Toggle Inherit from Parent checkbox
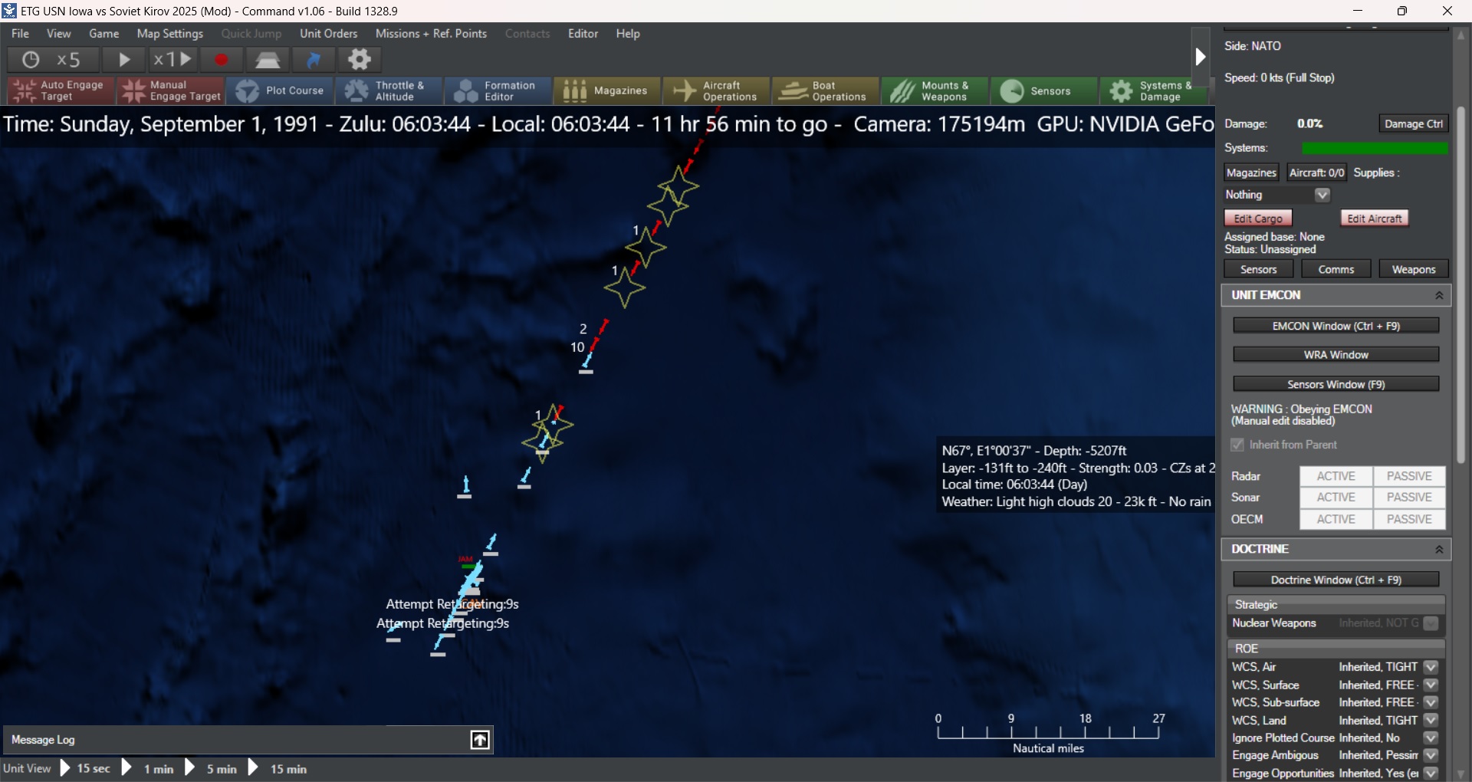1472x782 pixels. tap(1237, 445)
